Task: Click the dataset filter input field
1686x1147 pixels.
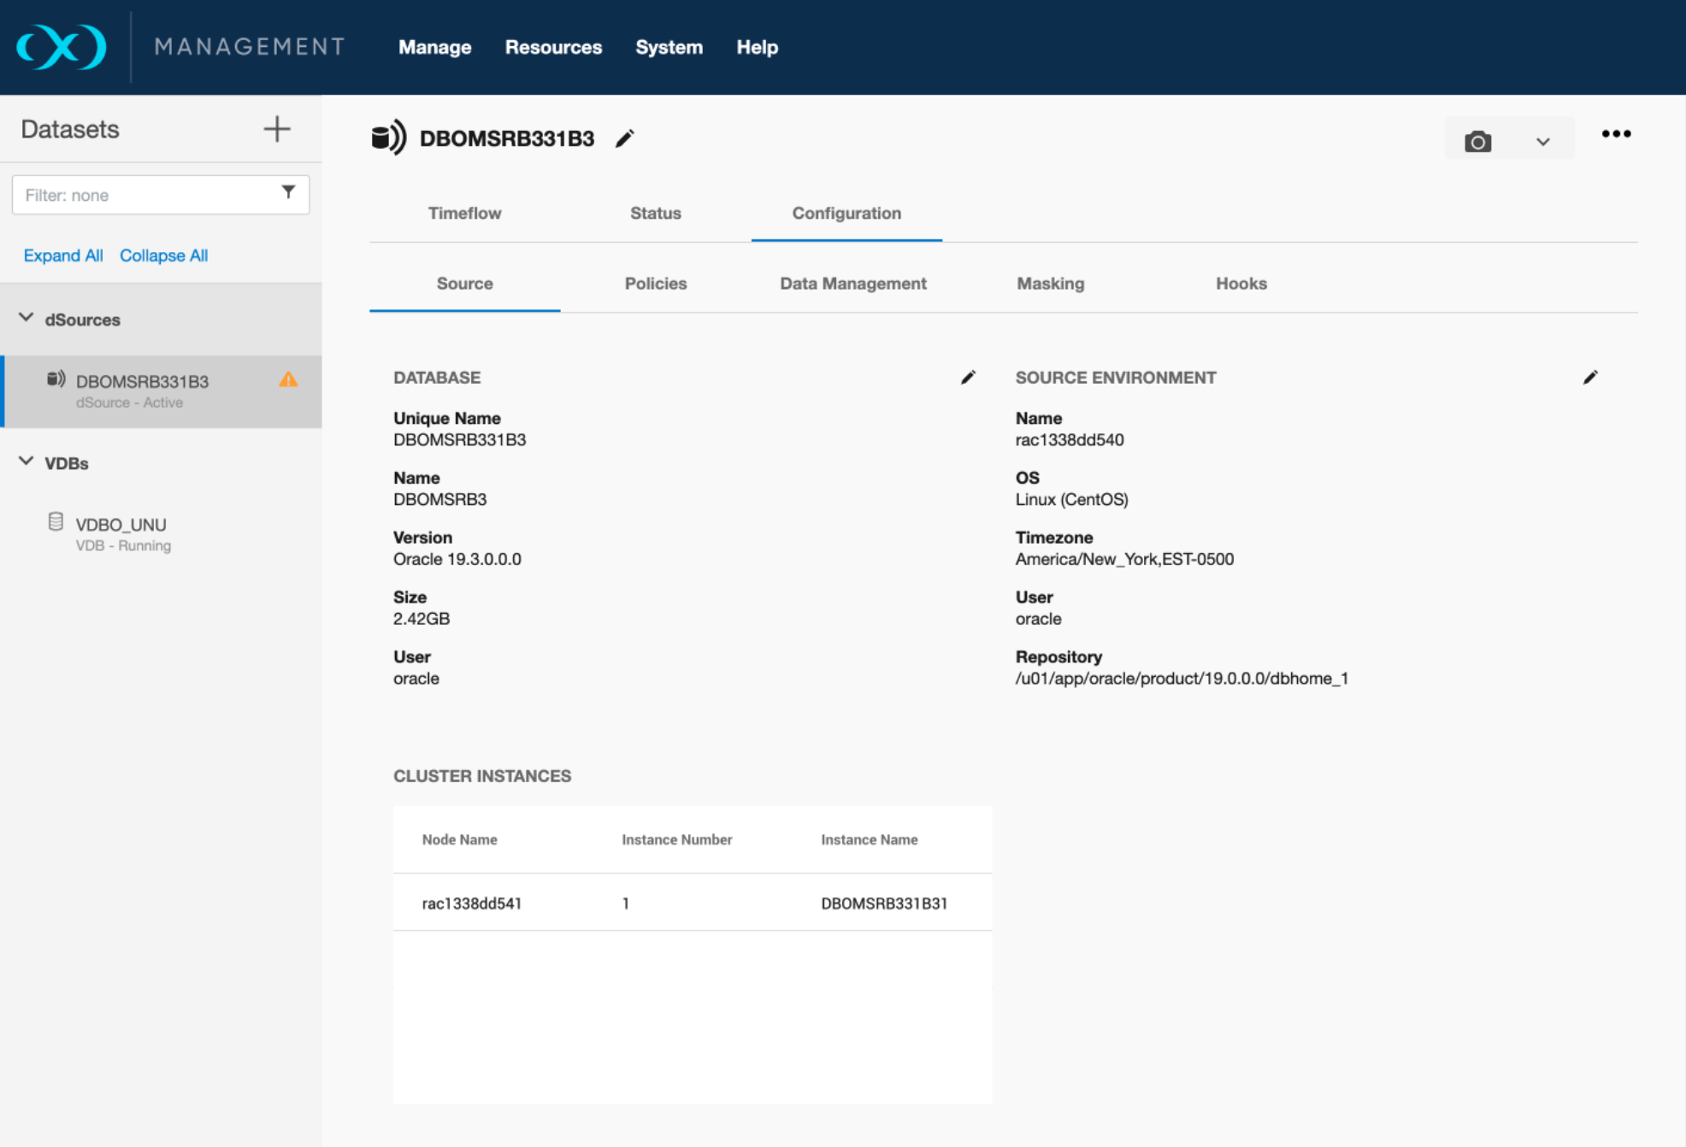Action: pyautogui.click(x=145, y=195)
